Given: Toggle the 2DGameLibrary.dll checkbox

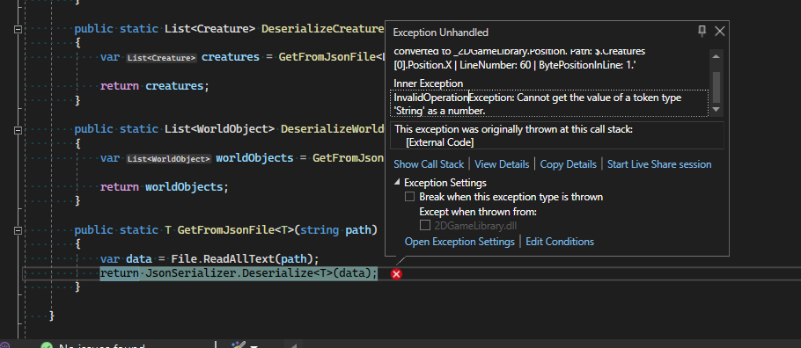Looking at the screenshot, I should (x=424, y=225).
